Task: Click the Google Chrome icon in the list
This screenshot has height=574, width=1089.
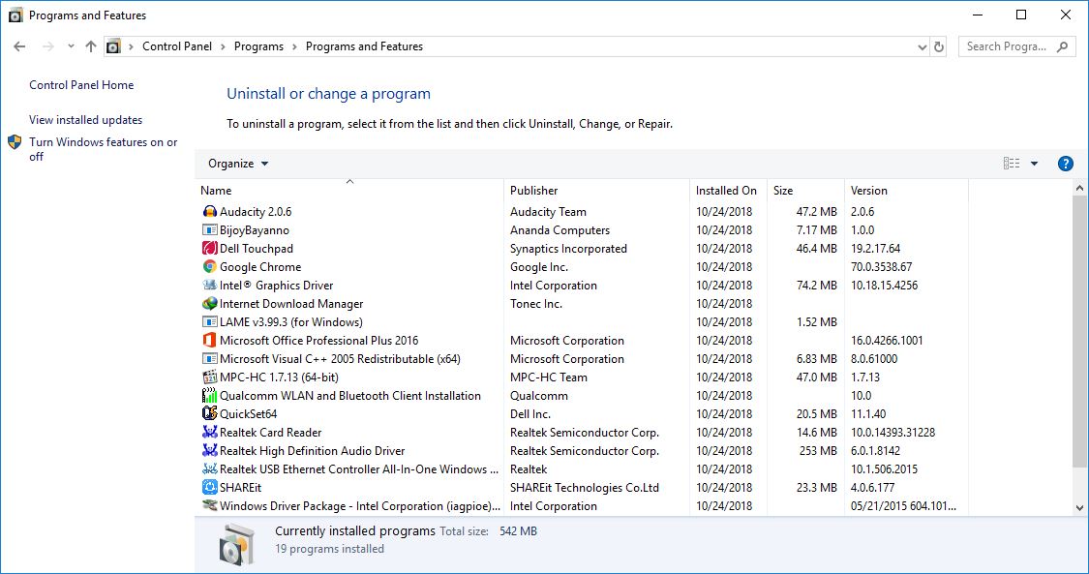Action: (x=211, y=266)
